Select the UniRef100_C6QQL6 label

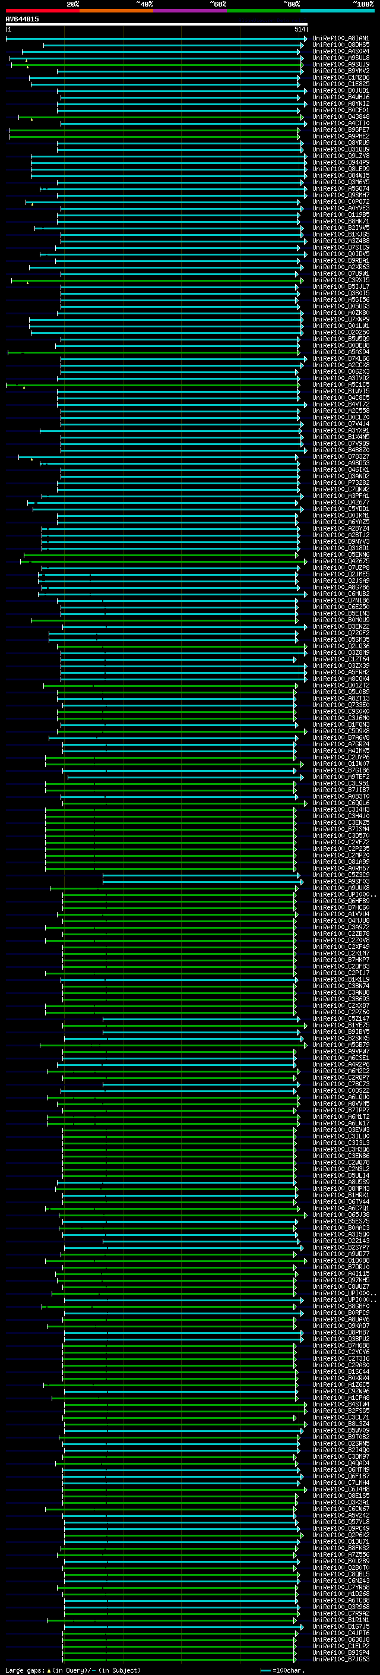340,804
